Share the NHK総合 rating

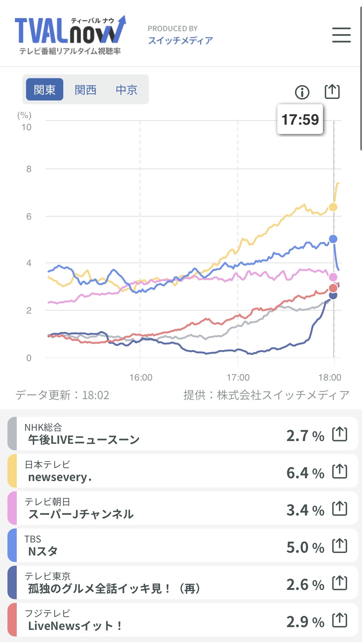tap(339, 434)
